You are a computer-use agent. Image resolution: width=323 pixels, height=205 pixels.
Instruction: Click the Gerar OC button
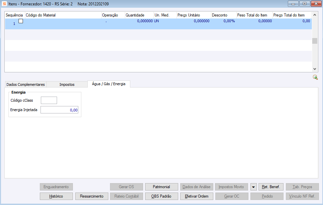232,196
